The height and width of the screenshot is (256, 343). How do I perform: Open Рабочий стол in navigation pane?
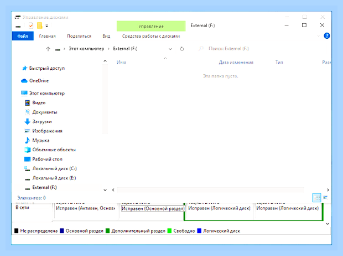tap(47, 159)
